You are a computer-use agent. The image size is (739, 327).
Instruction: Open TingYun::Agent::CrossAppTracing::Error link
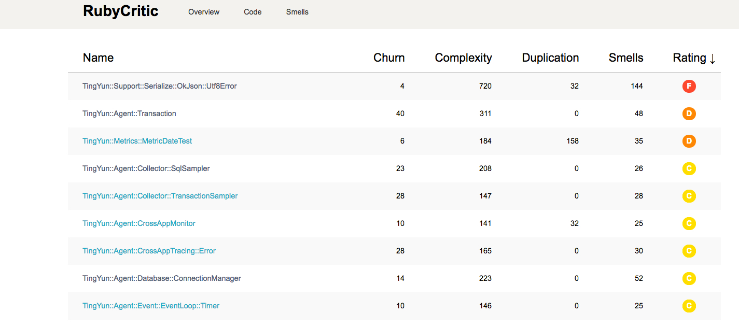(149, 251)
